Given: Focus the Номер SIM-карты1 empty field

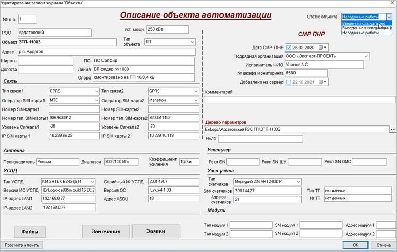Looking at the screenshot, I should tap(74, 109).
